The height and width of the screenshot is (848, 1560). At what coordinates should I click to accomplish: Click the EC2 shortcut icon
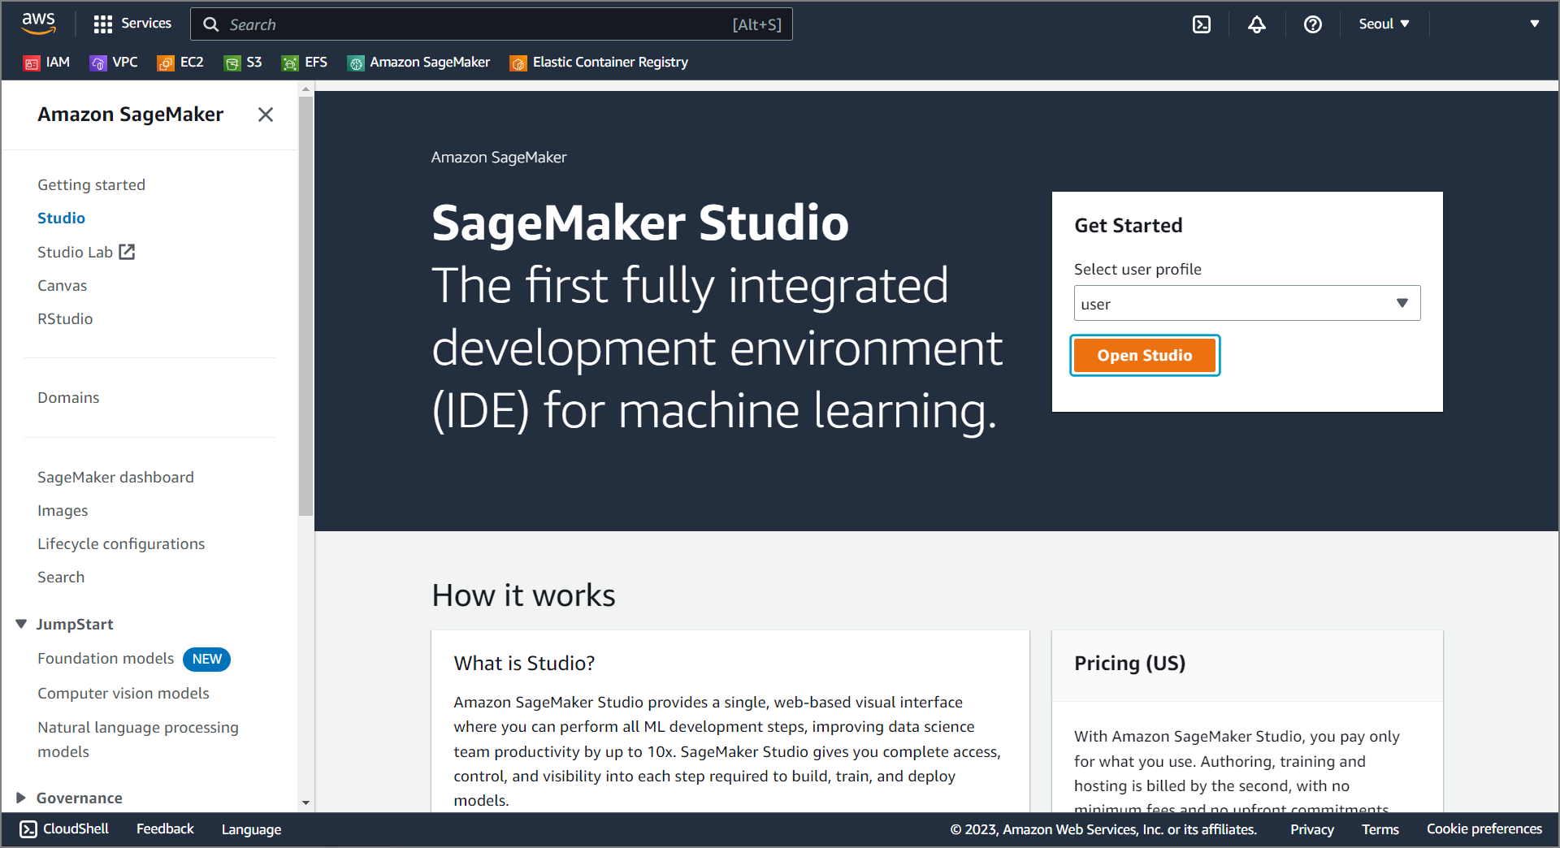[x=165, y=63]
